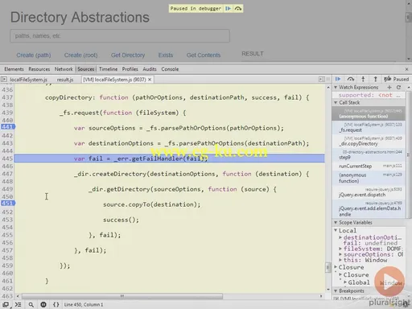412x309 pixels.
Task: Select the runCurrentStep call stack frame
Action: (369, 167)
